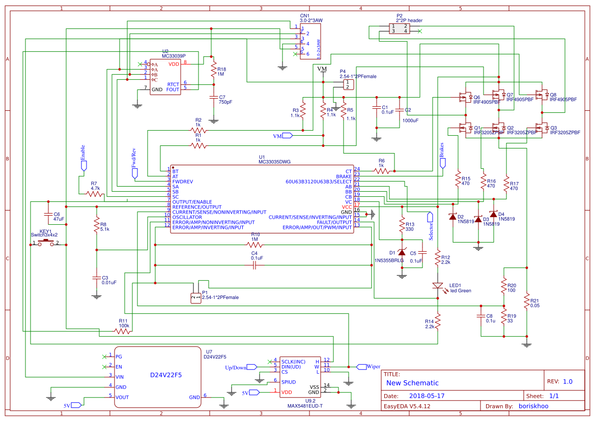
Task: Click zener diode D1 1N5355BRLG
Action: (x=402, y=253)
